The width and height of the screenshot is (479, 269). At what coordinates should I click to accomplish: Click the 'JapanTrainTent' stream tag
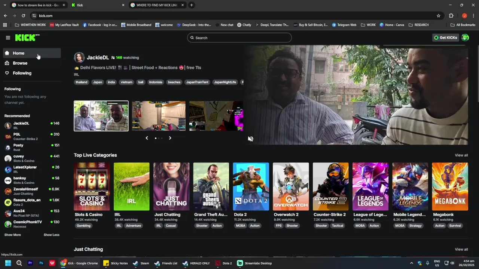click(197, 82)
